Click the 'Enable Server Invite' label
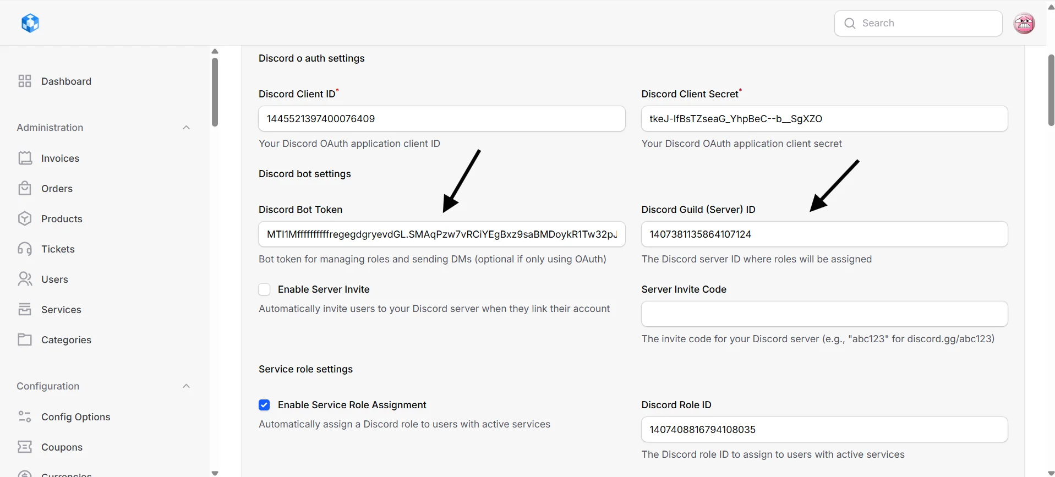Viewport: 1055px width, 477px height. click(324, 289)
